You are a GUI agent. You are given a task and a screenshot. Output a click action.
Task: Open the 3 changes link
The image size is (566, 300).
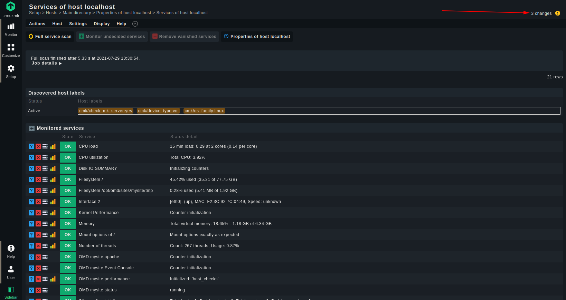tap(541, 13)
